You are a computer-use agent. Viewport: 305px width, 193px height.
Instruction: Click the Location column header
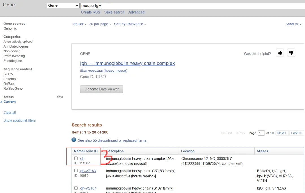click(x=188, y=151)
